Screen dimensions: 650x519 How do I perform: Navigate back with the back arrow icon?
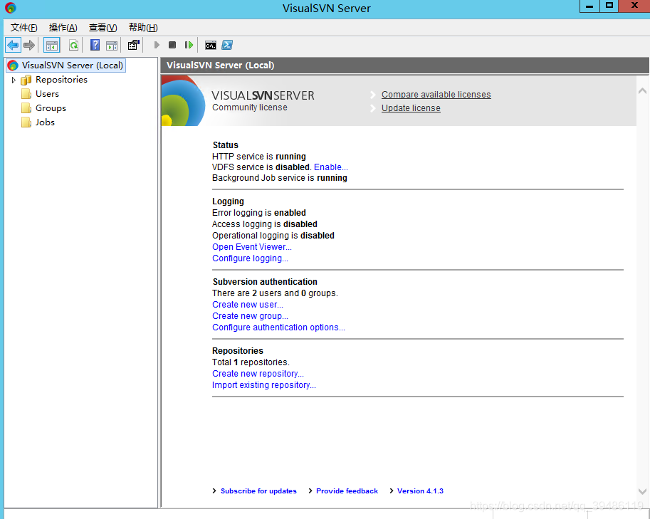point(13,44)
